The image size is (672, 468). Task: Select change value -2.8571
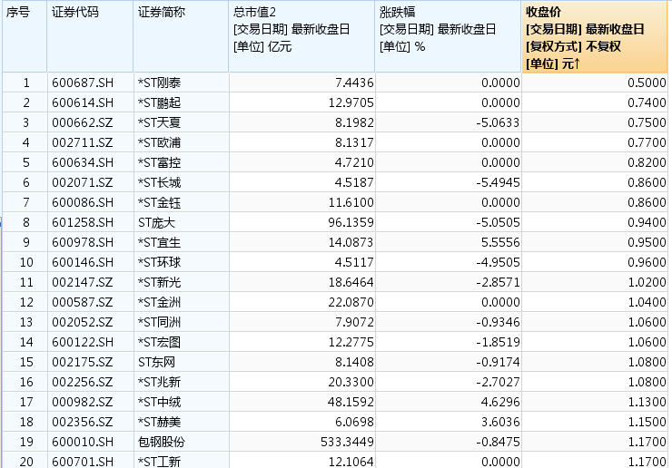(x=498, y=282)
